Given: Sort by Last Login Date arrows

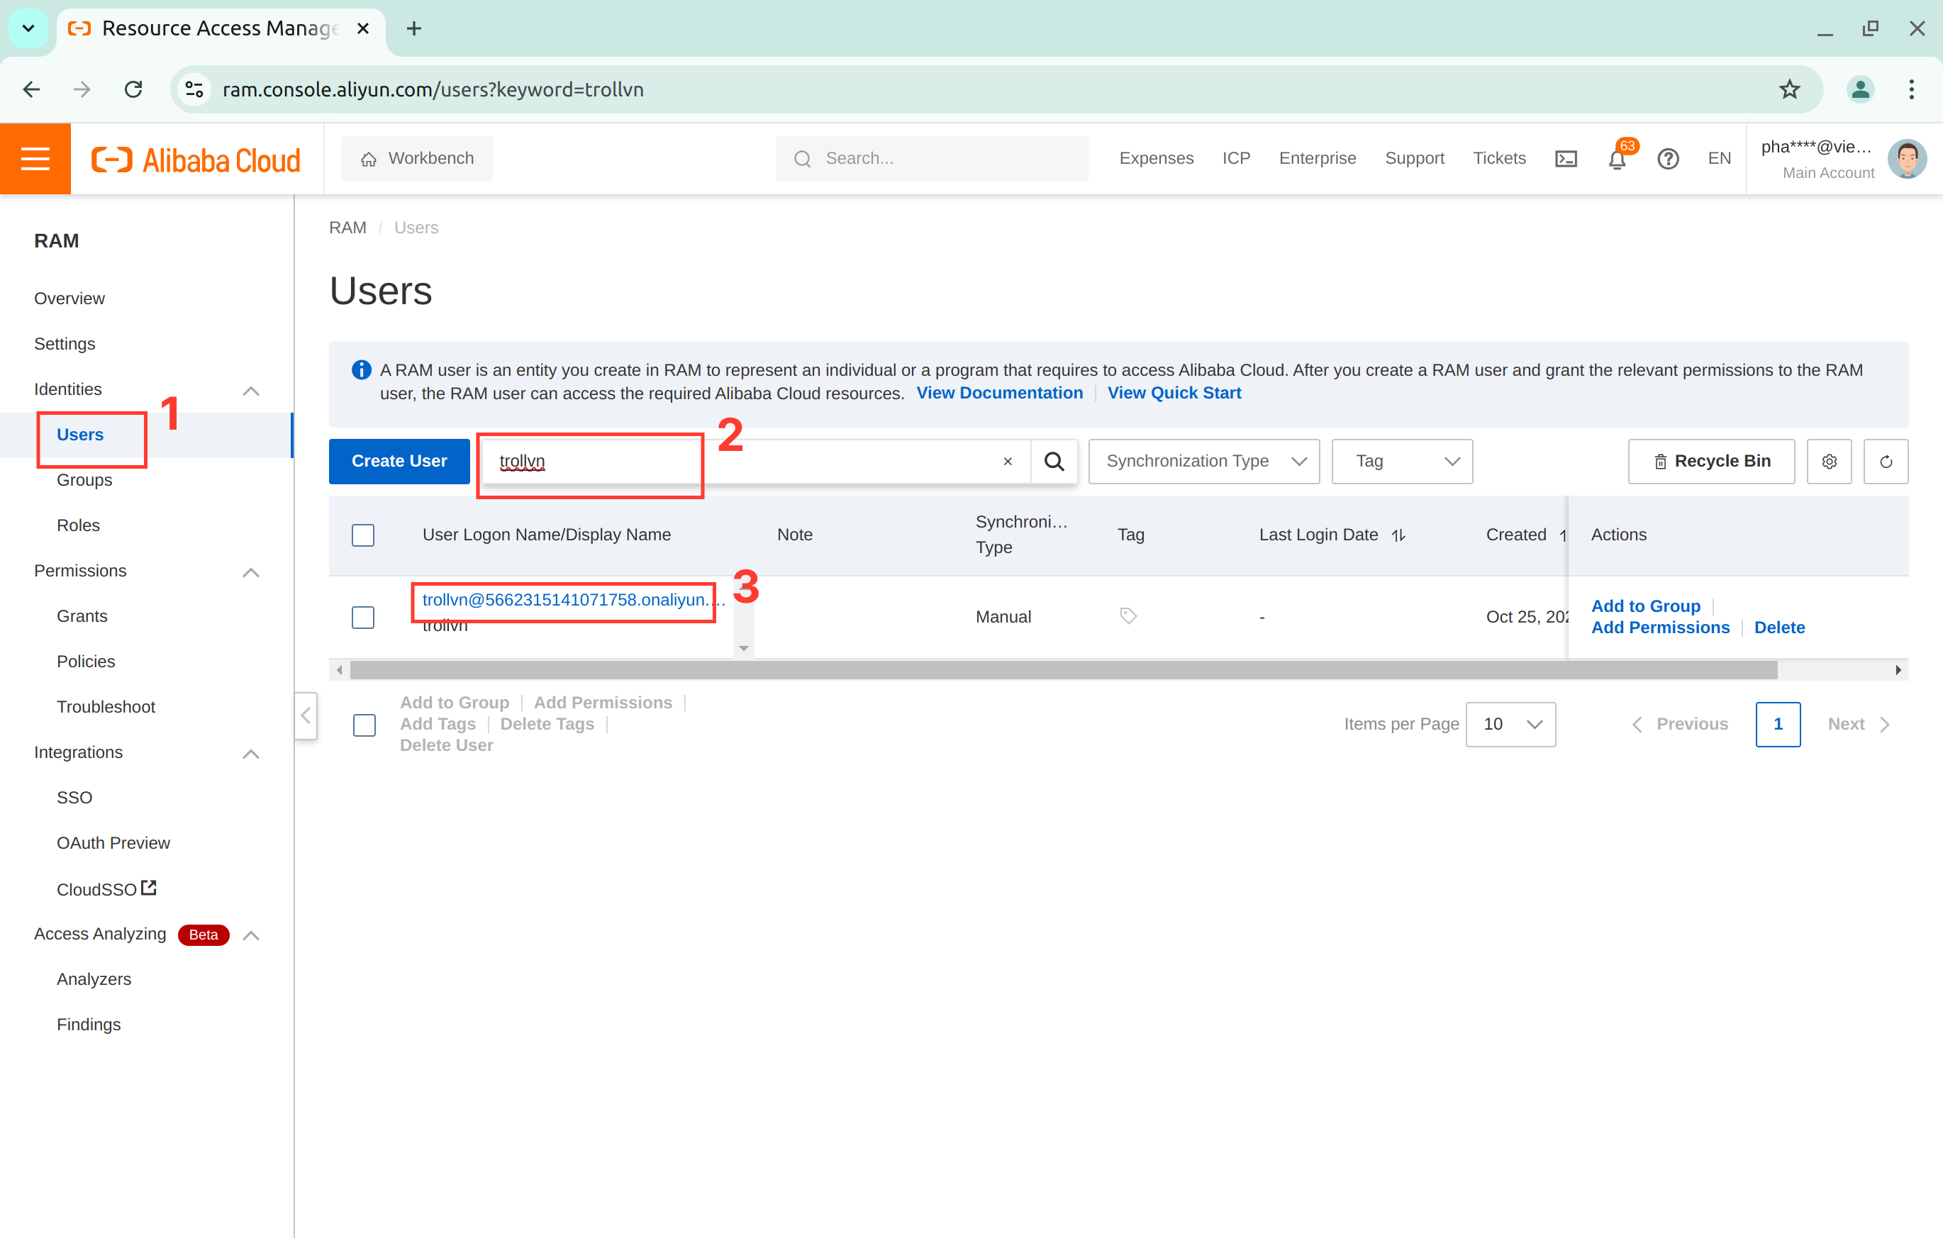Looking at the screenshot, I should tap(1398, 535).
